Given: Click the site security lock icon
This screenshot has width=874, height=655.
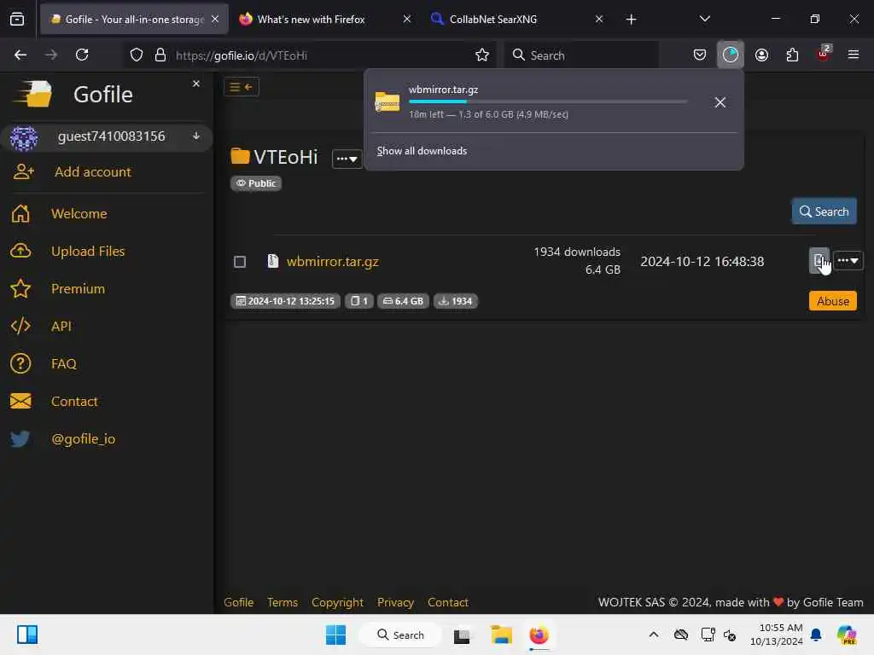Looking at the screenshot, I should 160,55.
